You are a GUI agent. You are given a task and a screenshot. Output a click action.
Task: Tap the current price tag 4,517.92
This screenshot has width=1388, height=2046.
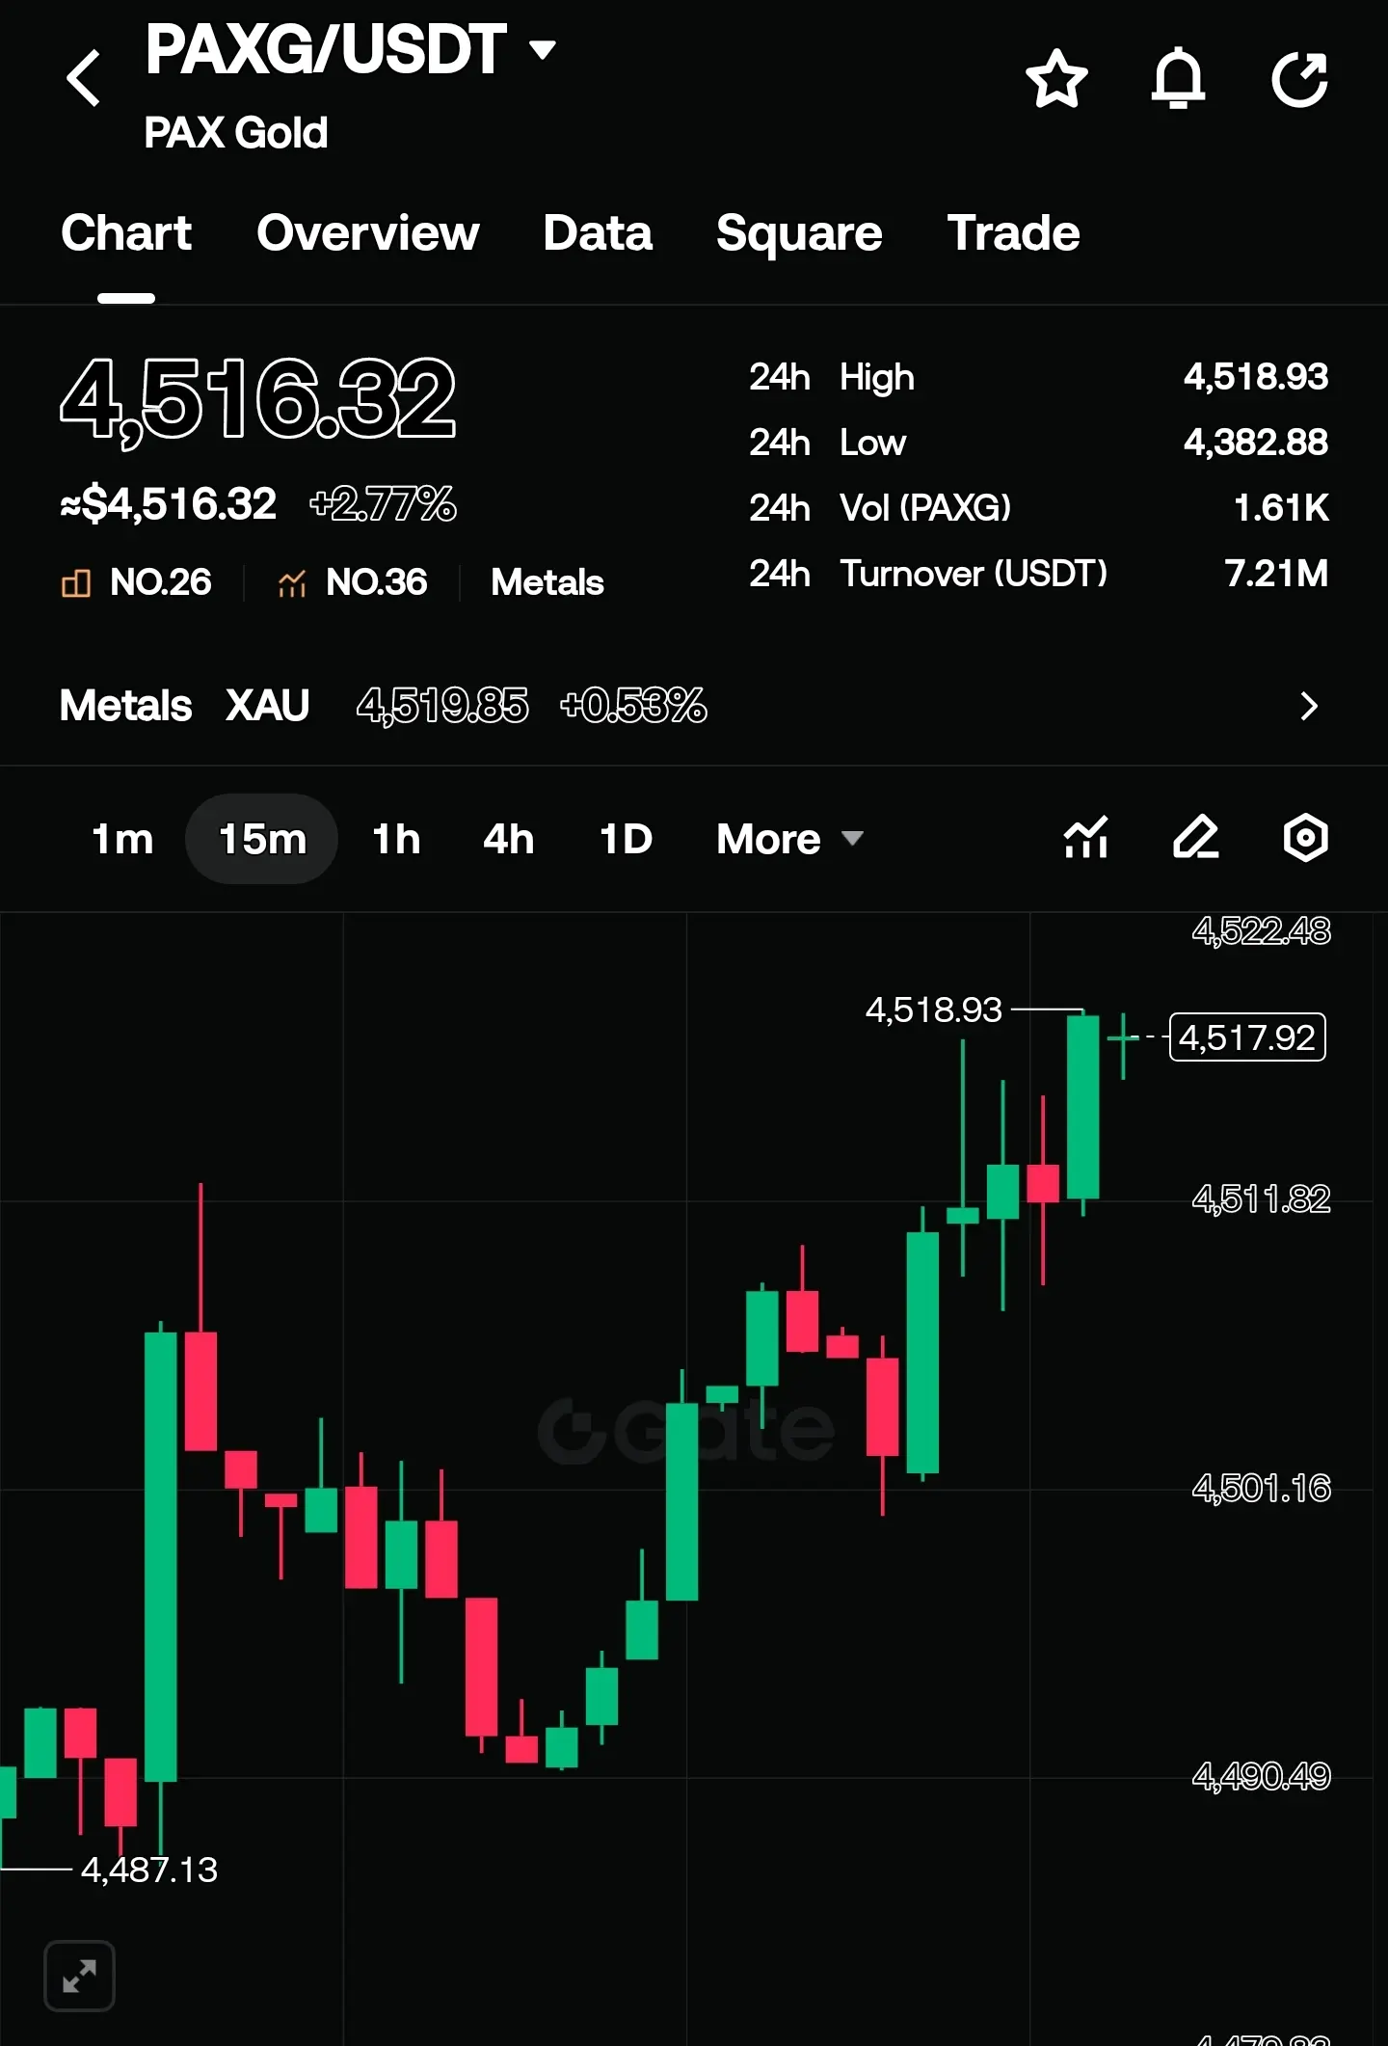(1247, 1037)
